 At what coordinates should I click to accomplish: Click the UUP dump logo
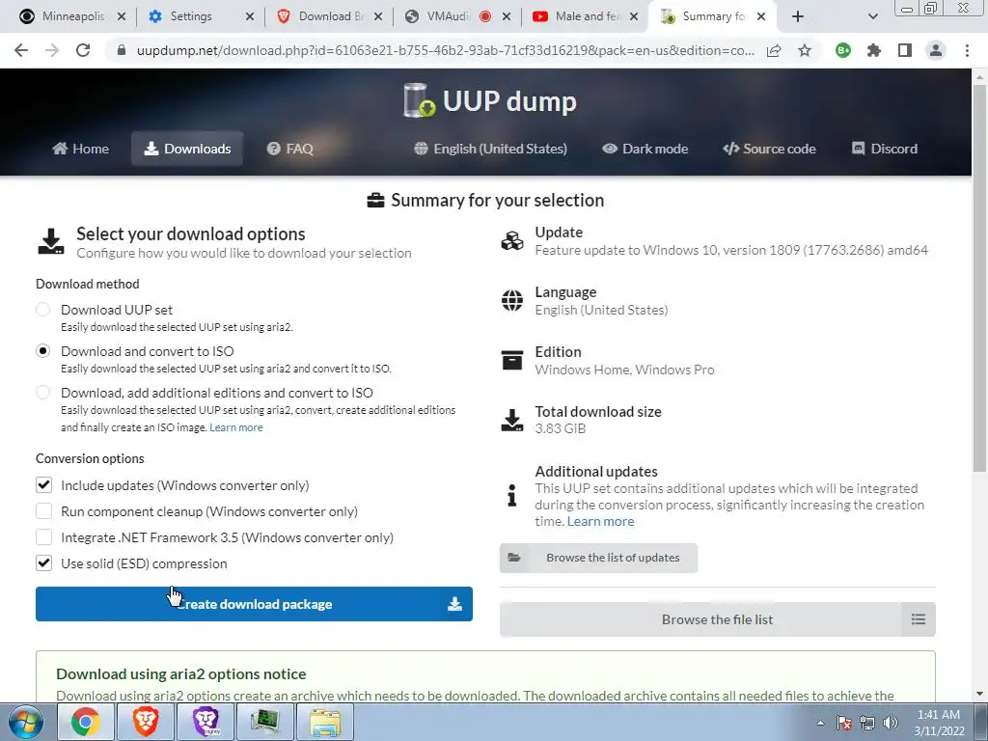[x=490, y=100]
